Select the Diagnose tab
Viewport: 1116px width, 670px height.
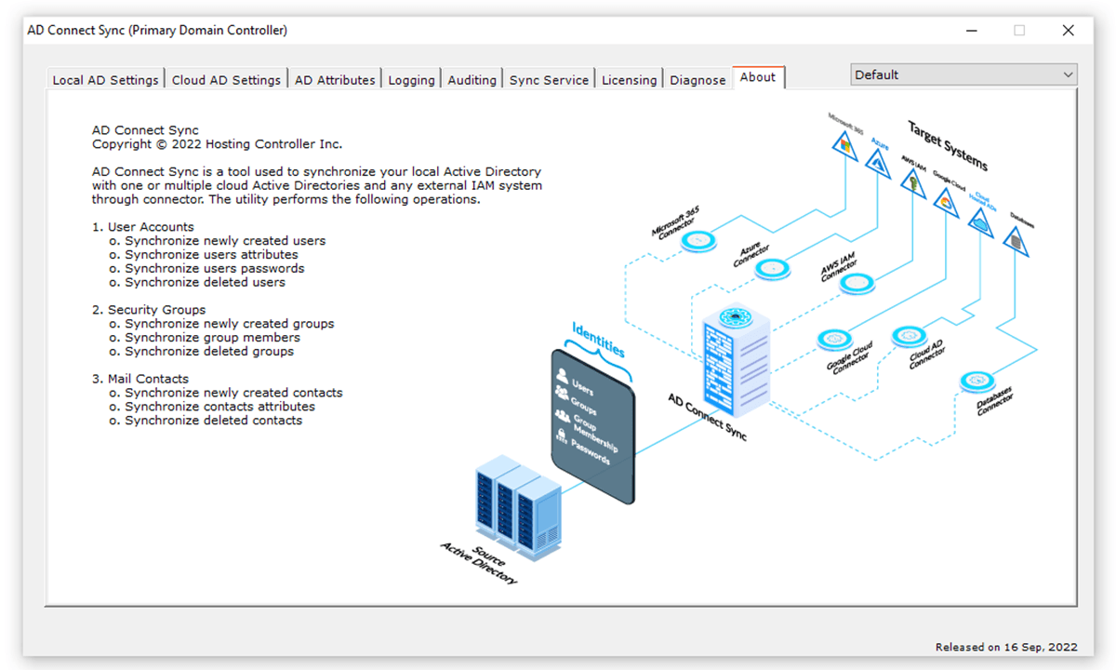pos(697,80)
